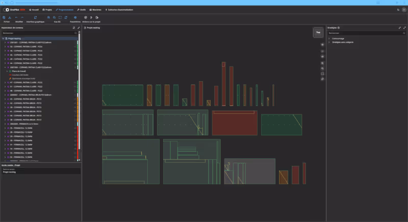This screenshot has height=222, width=408.
Task: Click the explorer tree vertical scrollbar
Action: click(80, 91)
